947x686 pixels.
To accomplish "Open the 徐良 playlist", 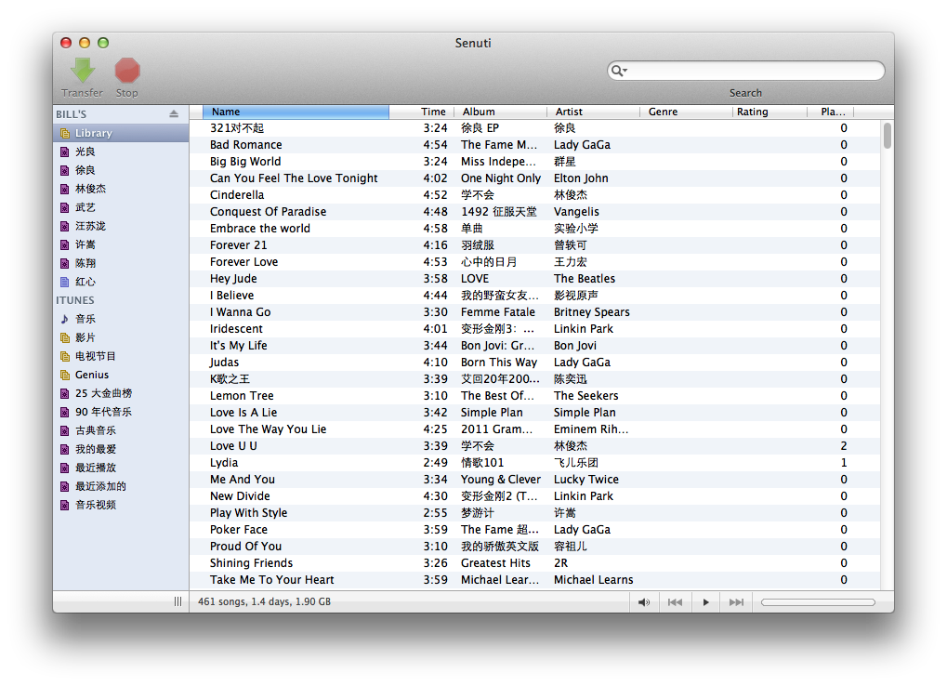I will pyautogui.click(x=121, y=170).
